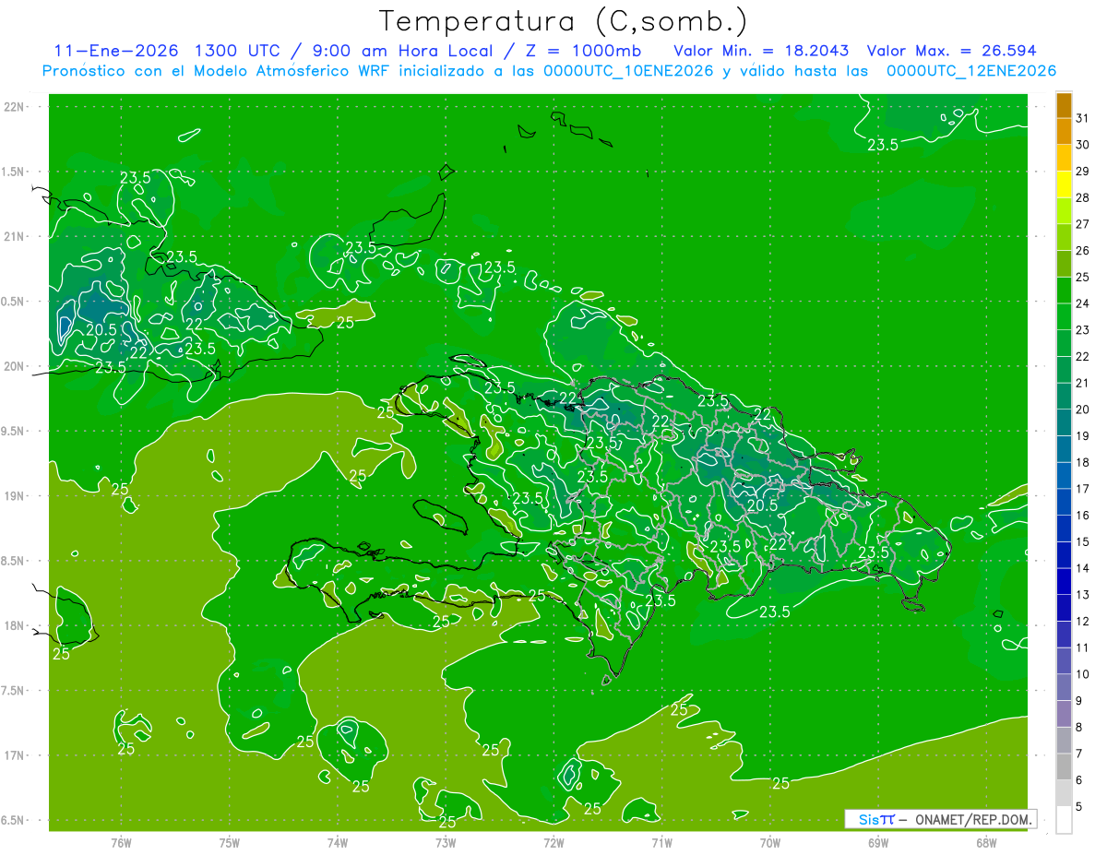Click color scale value '19'

[1083, 436]
